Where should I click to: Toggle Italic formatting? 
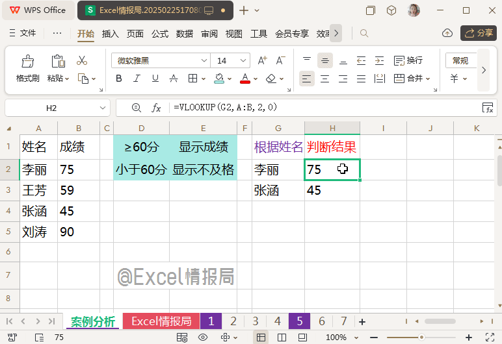click(137, 79)
